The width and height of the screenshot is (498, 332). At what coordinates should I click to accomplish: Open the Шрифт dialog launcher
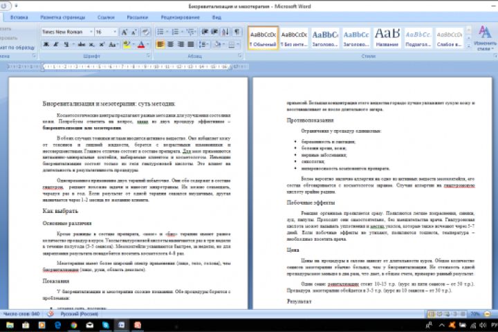tap(148, 55)
